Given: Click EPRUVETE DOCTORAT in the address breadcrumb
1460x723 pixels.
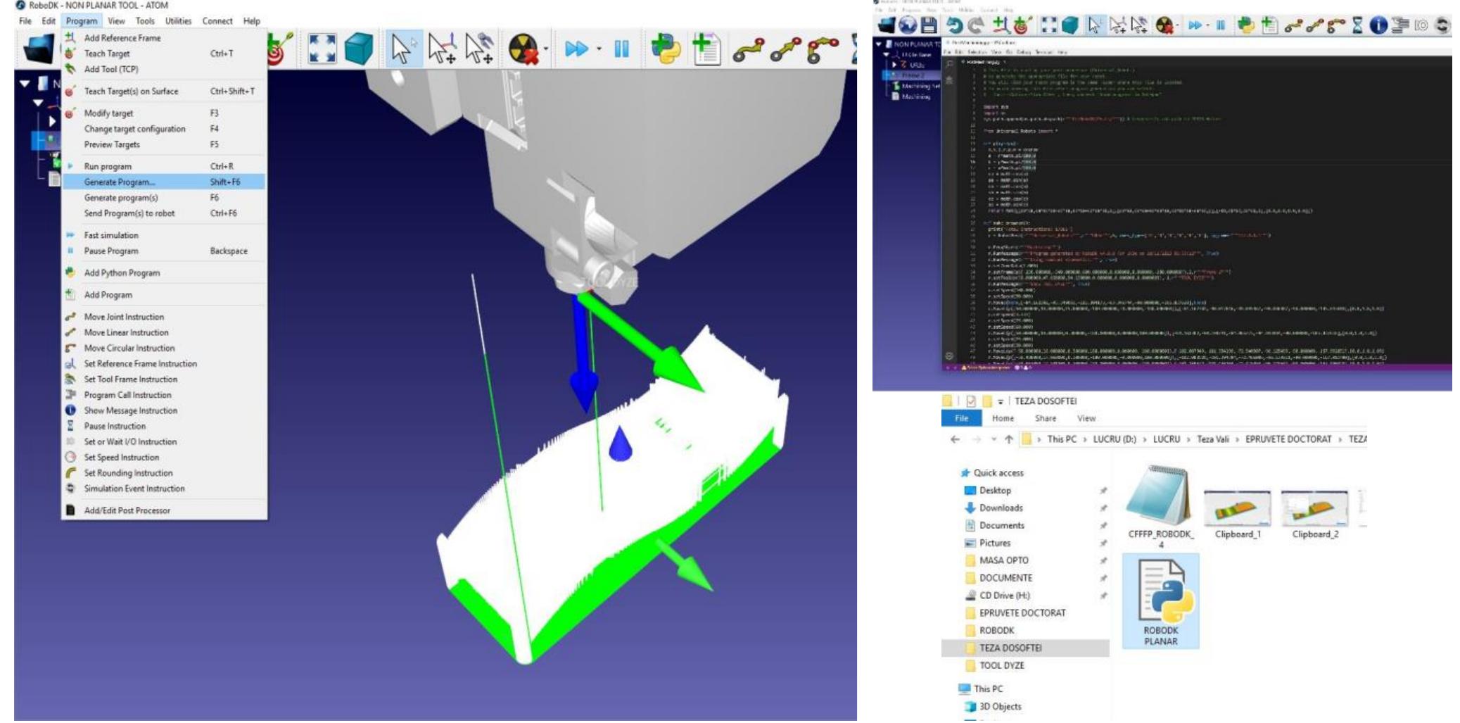Looking at the screenshot, I should pos(1288,439).
